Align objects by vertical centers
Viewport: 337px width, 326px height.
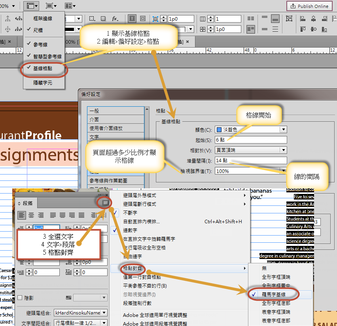[x=314, y=29]
